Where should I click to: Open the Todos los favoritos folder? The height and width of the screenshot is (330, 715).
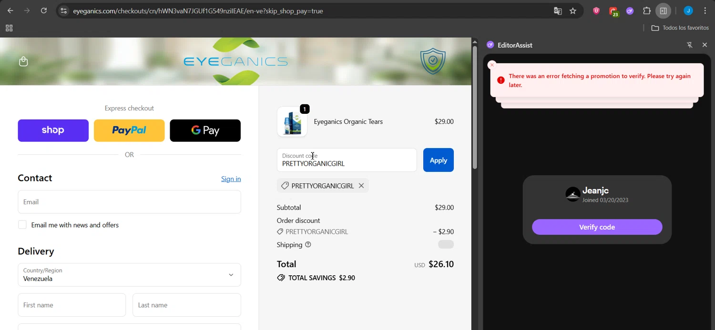click(x=680, y=28)
